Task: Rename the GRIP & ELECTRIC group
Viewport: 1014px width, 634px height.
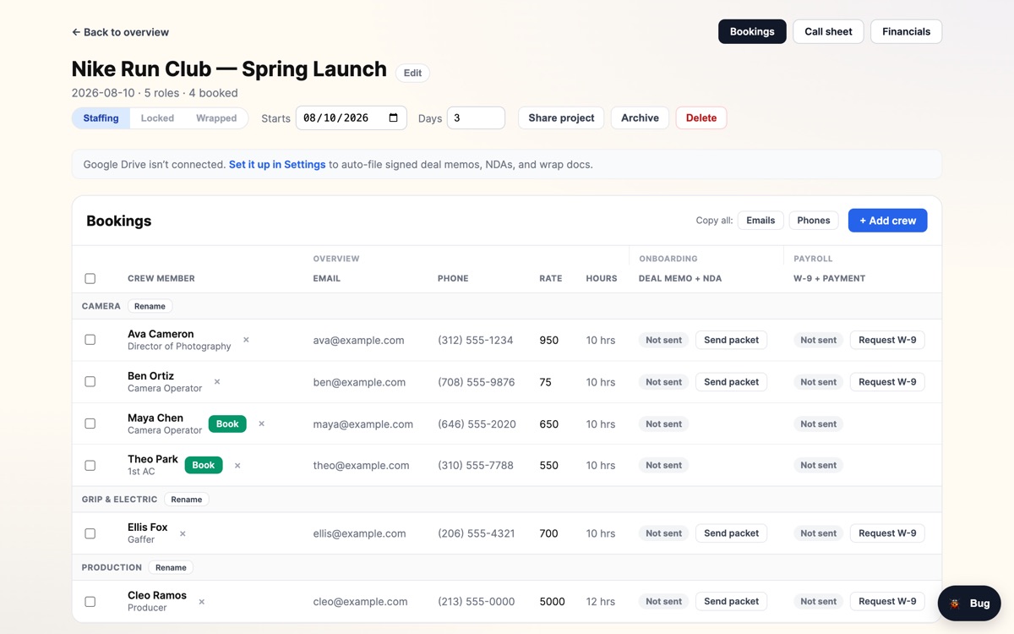Action: pyautogui.click(x=187, y=500)
